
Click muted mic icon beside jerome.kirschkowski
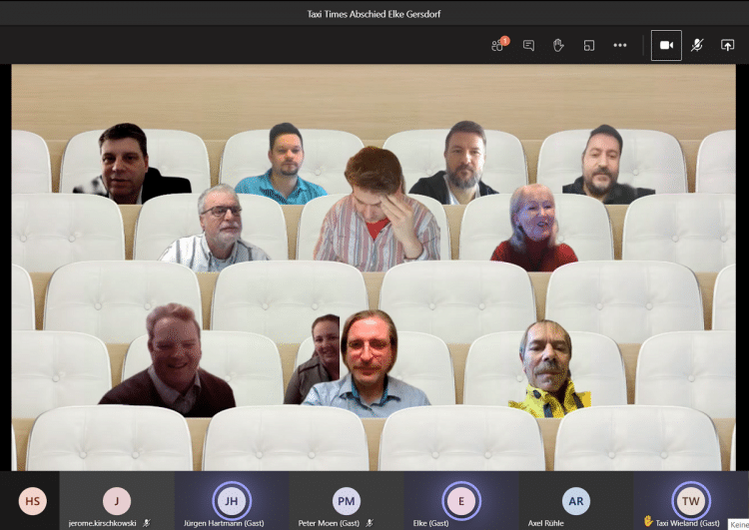tap(147, 522)
